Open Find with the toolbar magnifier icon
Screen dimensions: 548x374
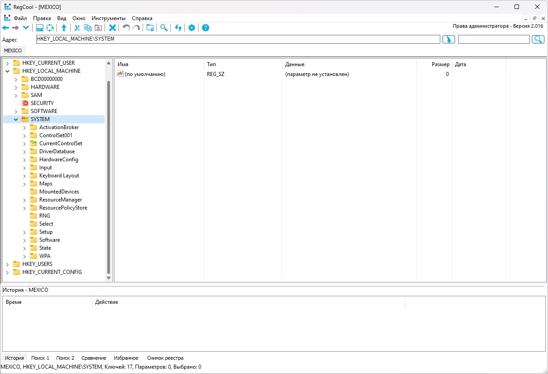click(x=164, y=28)
